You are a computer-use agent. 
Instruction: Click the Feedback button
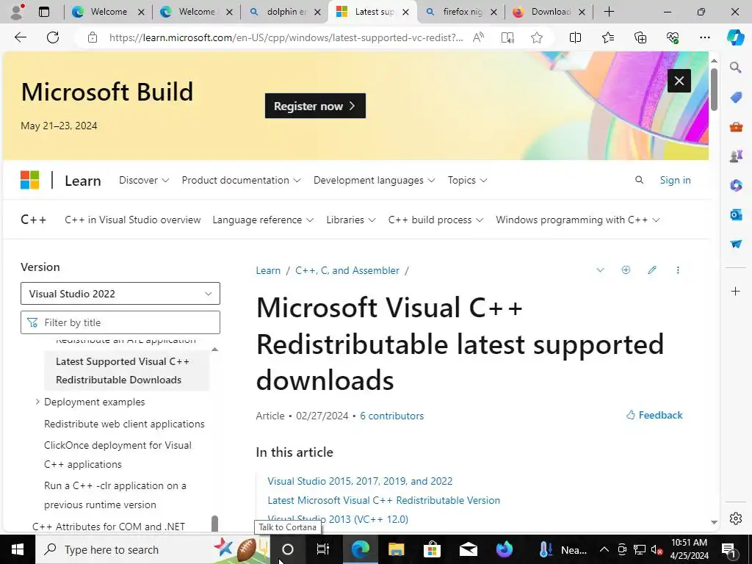[x=654, y=415]
